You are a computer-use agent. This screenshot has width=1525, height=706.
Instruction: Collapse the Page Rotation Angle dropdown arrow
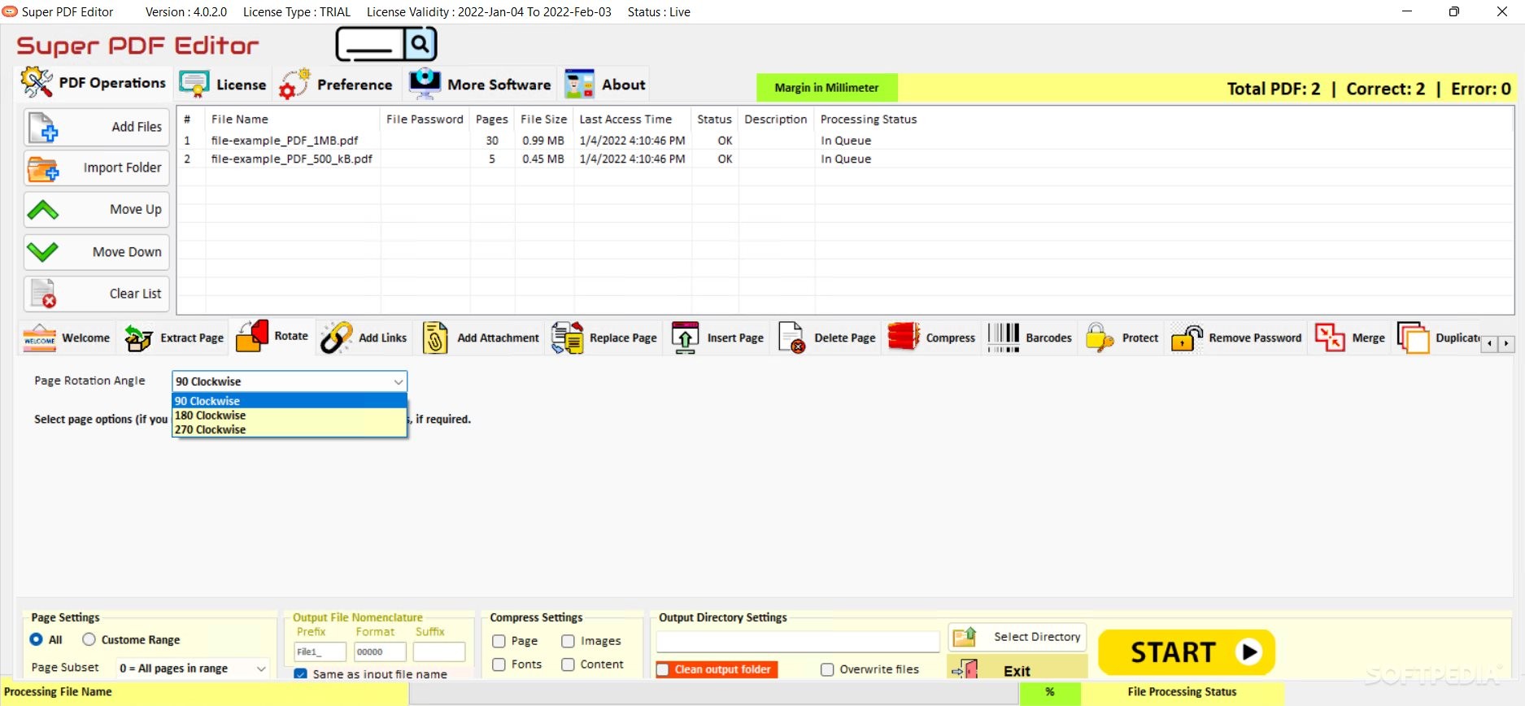(399, 381)
